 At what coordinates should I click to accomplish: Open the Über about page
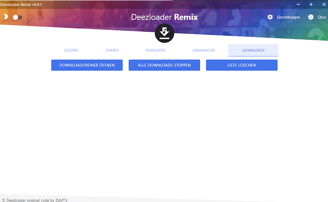tap(322, 18)
